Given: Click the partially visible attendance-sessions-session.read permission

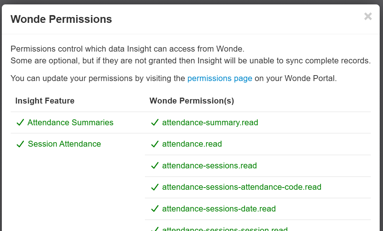Looking at the screenshot, I should click(x=225, y=229).
